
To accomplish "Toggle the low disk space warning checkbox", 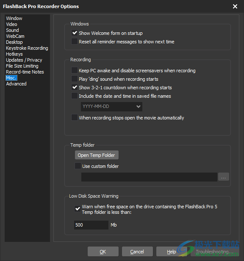I will coord(78,209).
